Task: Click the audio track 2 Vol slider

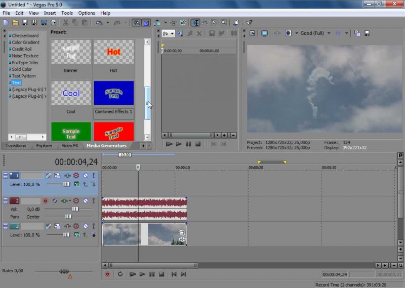Action: (x=75, y=209)
